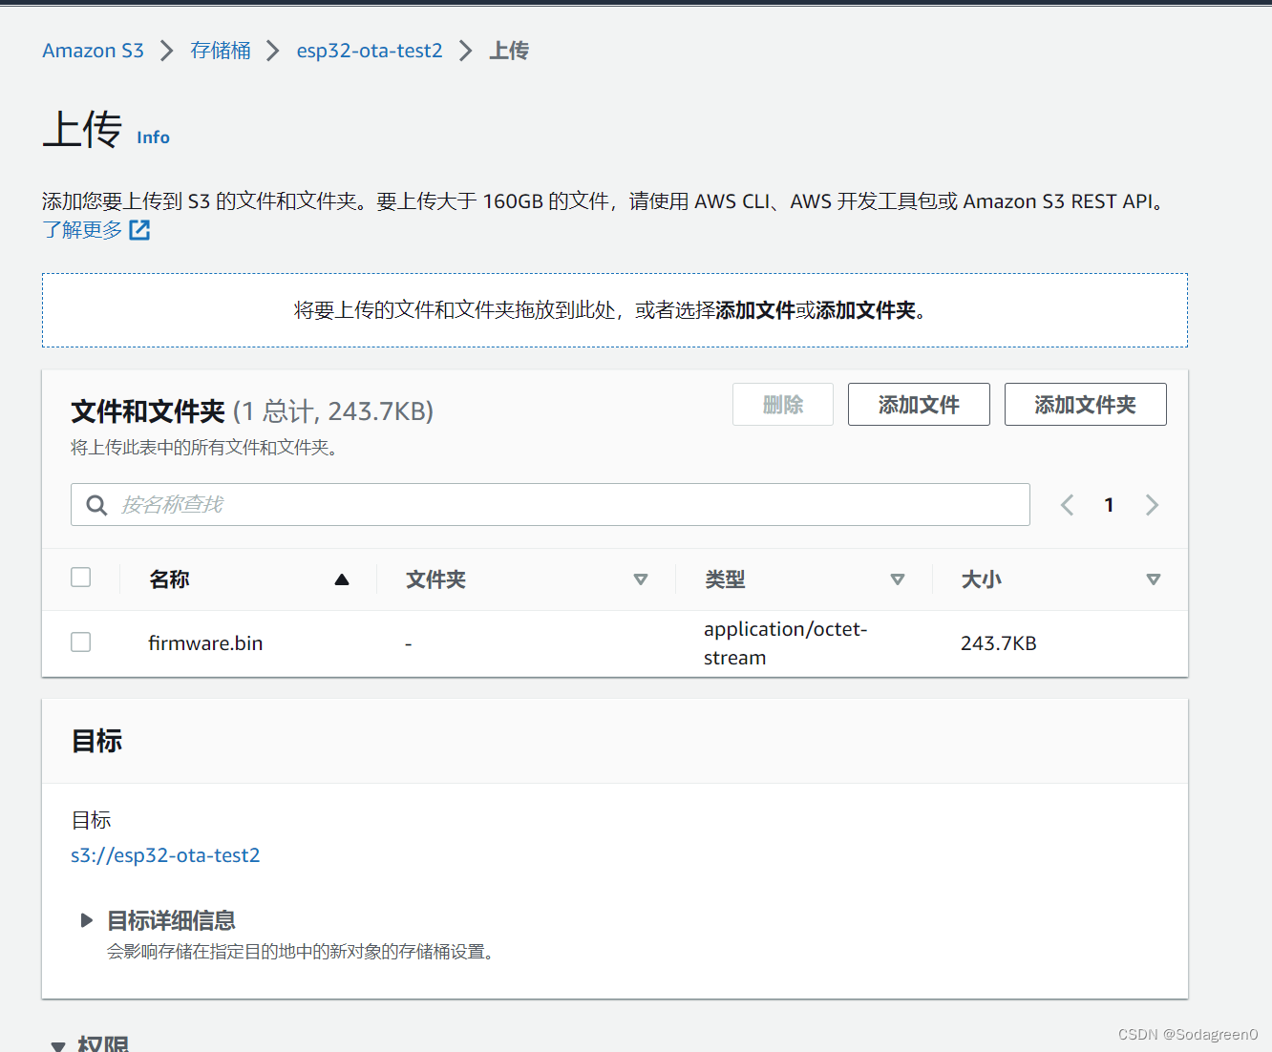Viewport: 1272px width, 1052px height.
Task: Click the next page chevron in pagination
Action: point(1152,504)
